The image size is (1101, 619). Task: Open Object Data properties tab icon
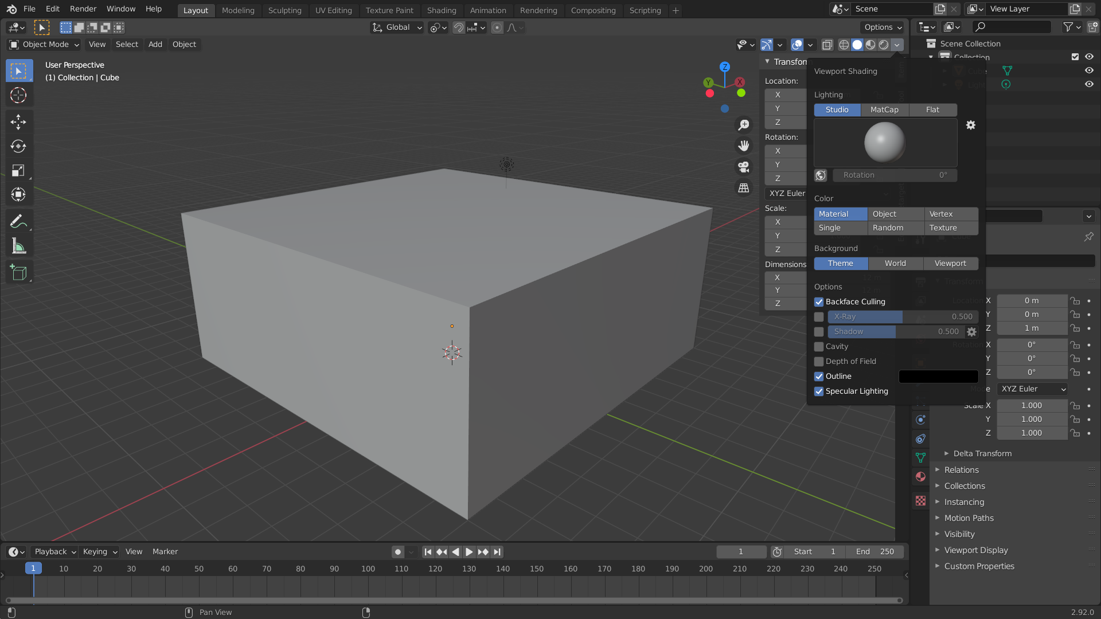tap(920, 458)
